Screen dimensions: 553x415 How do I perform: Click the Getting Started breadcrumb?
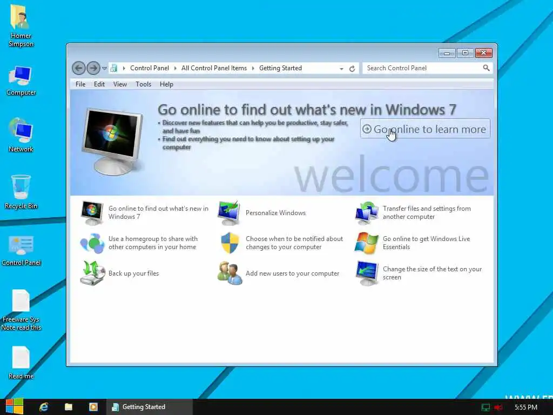pos(280,68)
